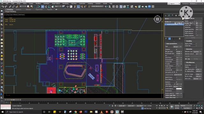Activate the Unlink Selection tool
204x114 pixels.
tap(13, 6)
